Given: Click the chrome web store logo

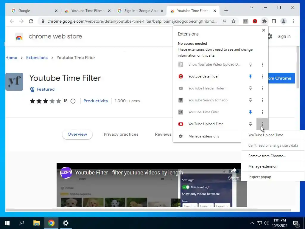Looking at the screenshot, I should point(19,36).
